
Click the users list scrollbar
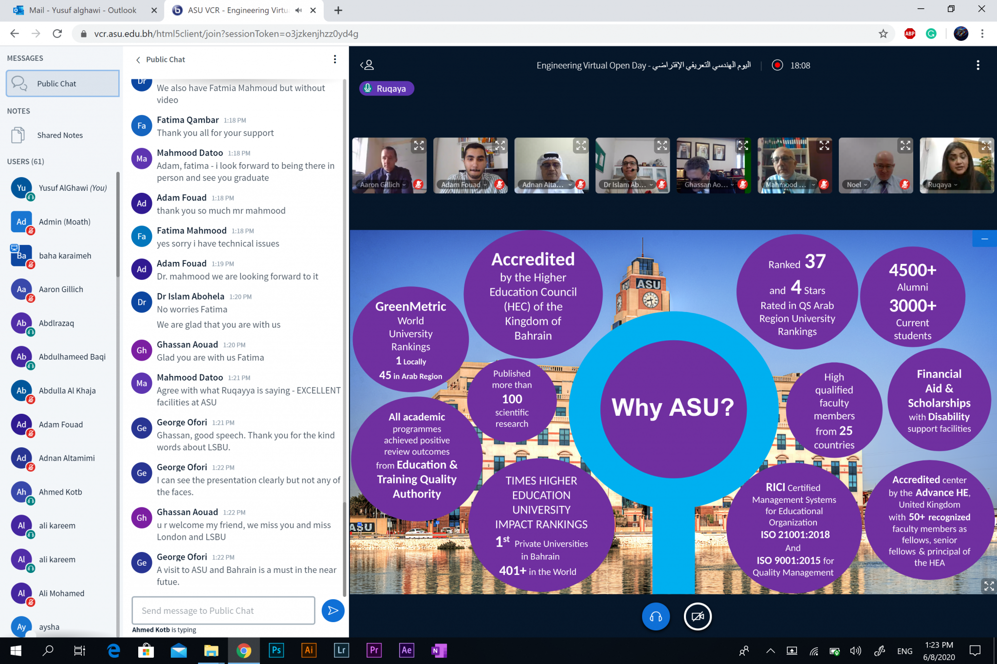tap(118, 224)
